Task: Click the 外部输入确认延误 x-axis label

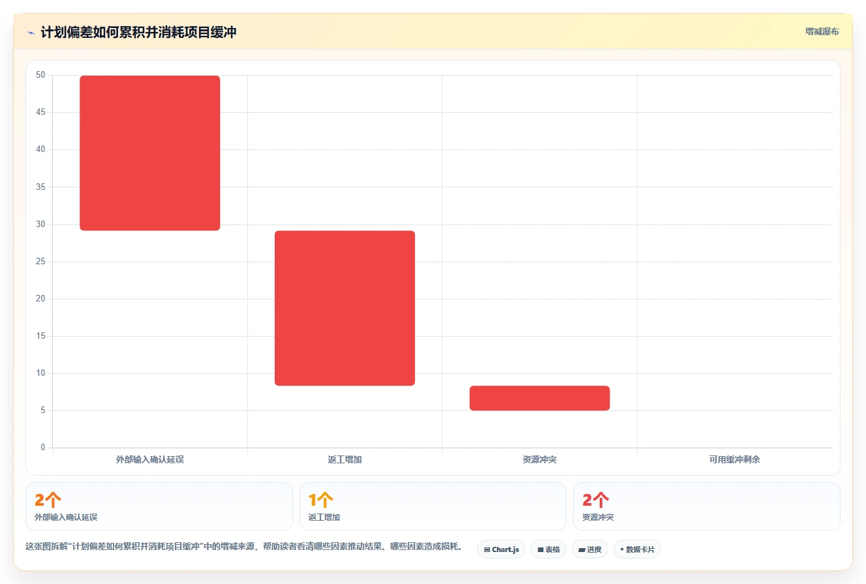Action: (x=150, y=459)
